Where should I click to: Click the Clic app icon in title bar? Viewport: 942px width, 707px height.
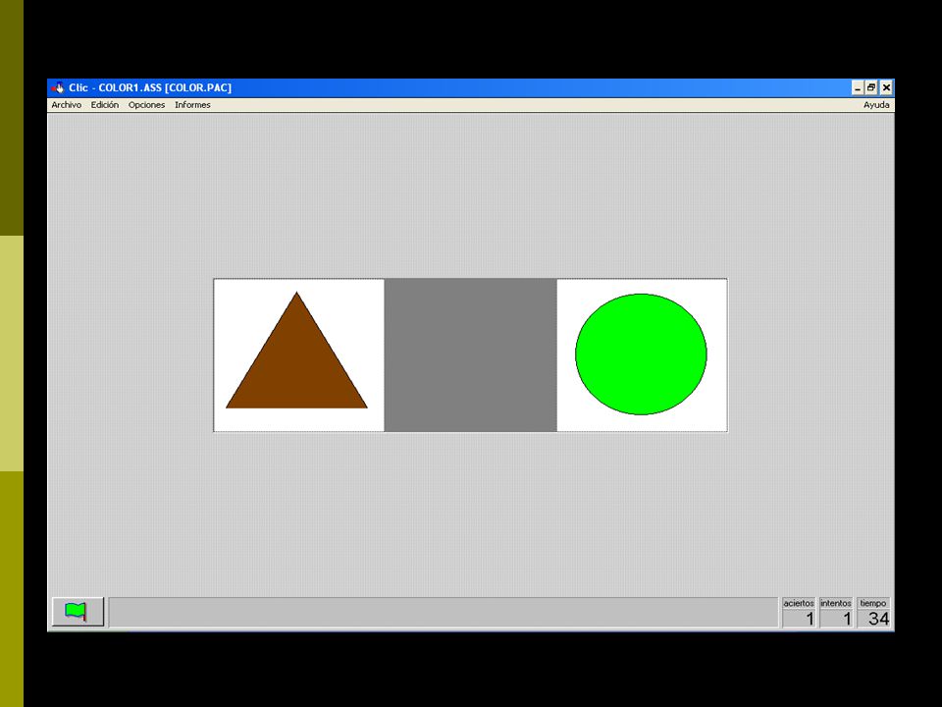point(58,87)
